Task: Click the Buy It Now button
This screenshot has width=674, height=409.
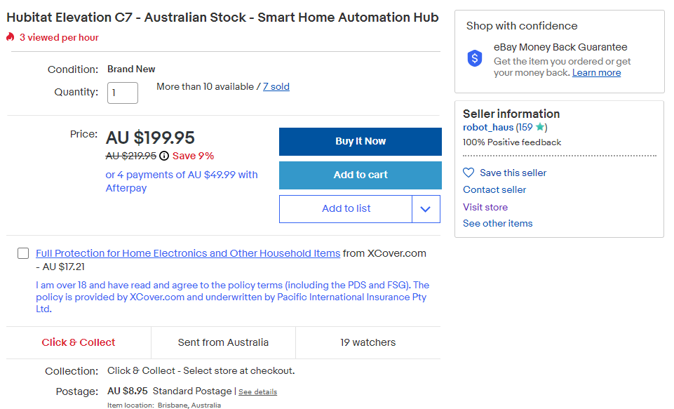Action: click(x=360, y=142)
